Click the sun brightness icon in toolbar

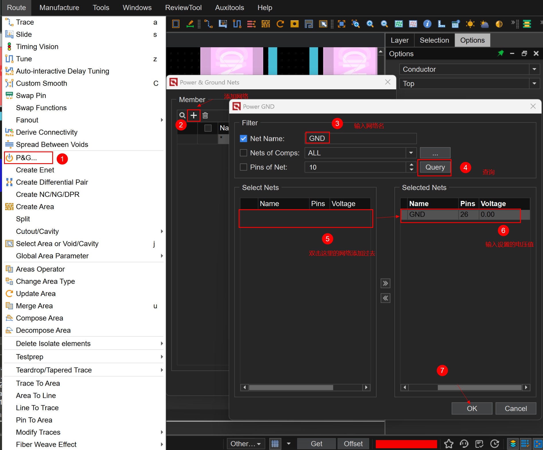point(470,24)
